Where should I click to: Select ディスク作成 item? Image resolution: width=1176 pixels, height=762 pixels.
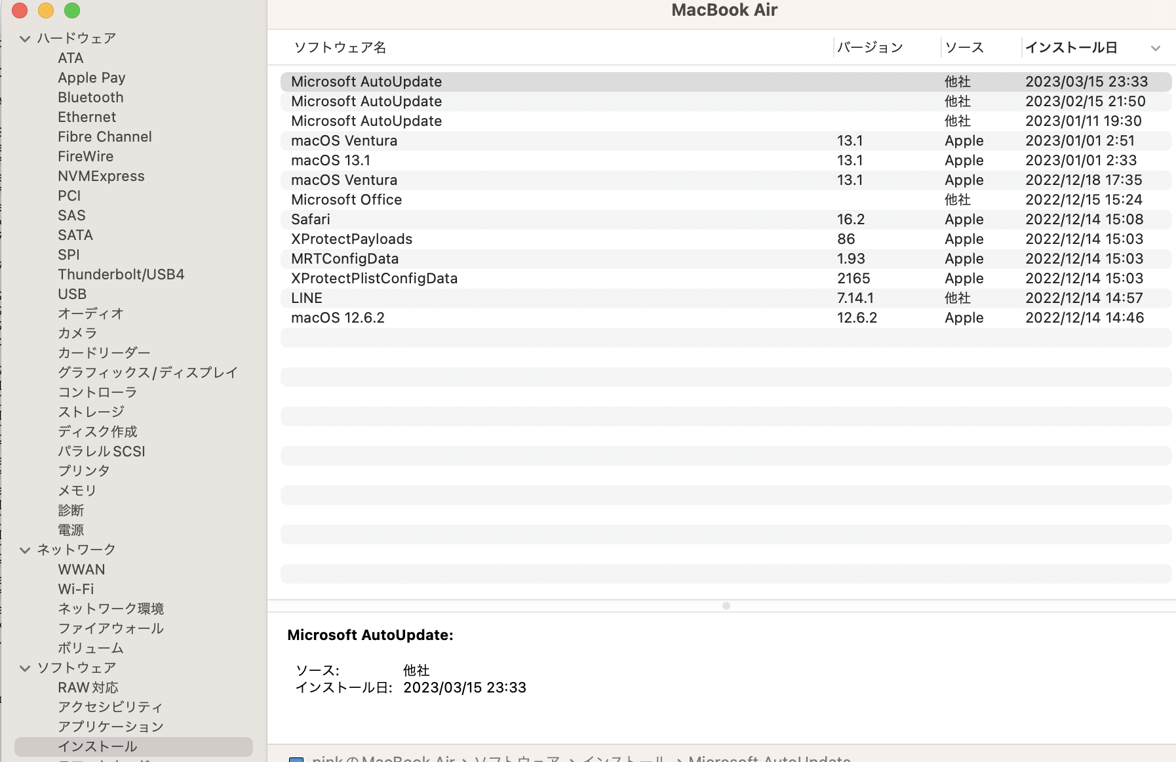98,432
